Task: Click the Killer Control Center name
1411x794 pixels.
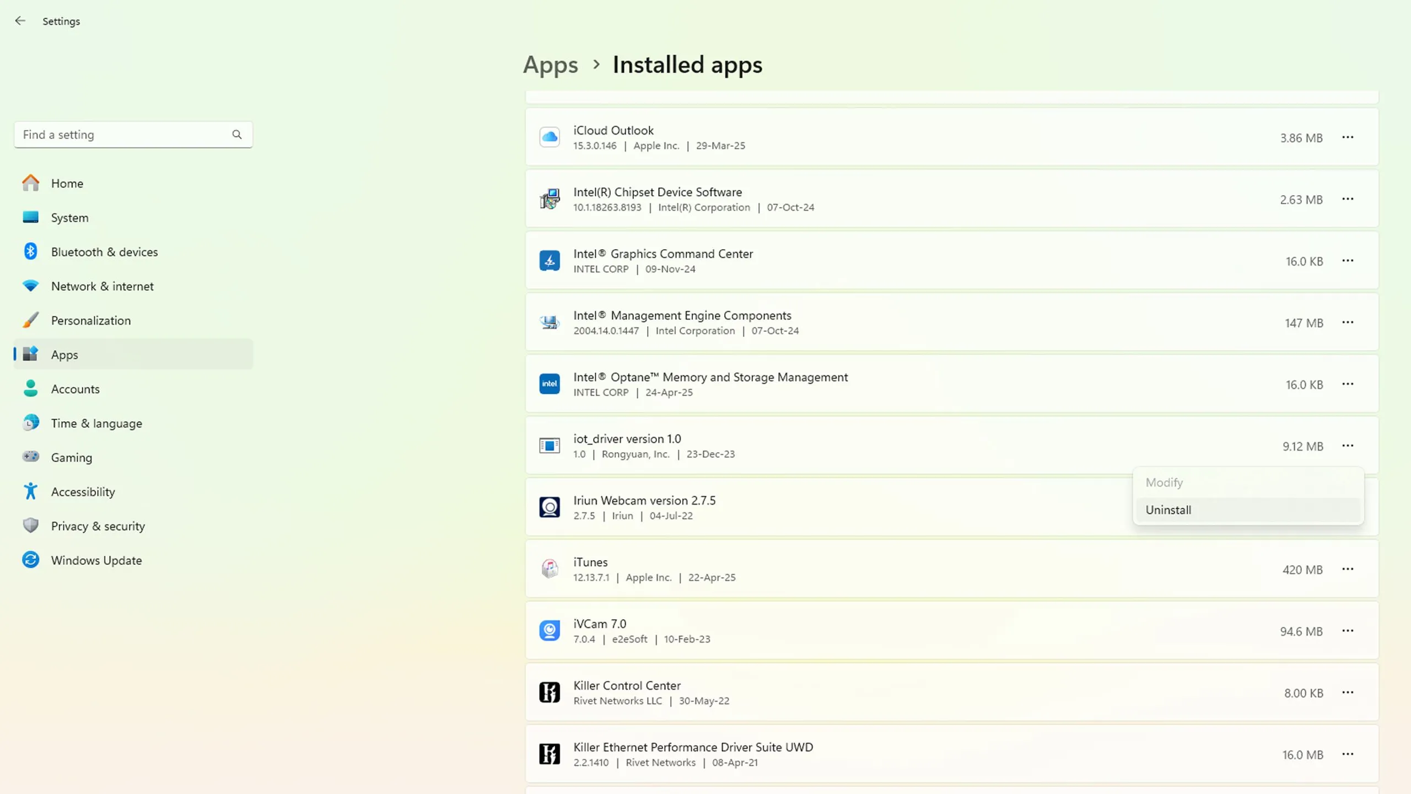Action: pyautogui.click(x=627, y=686)
